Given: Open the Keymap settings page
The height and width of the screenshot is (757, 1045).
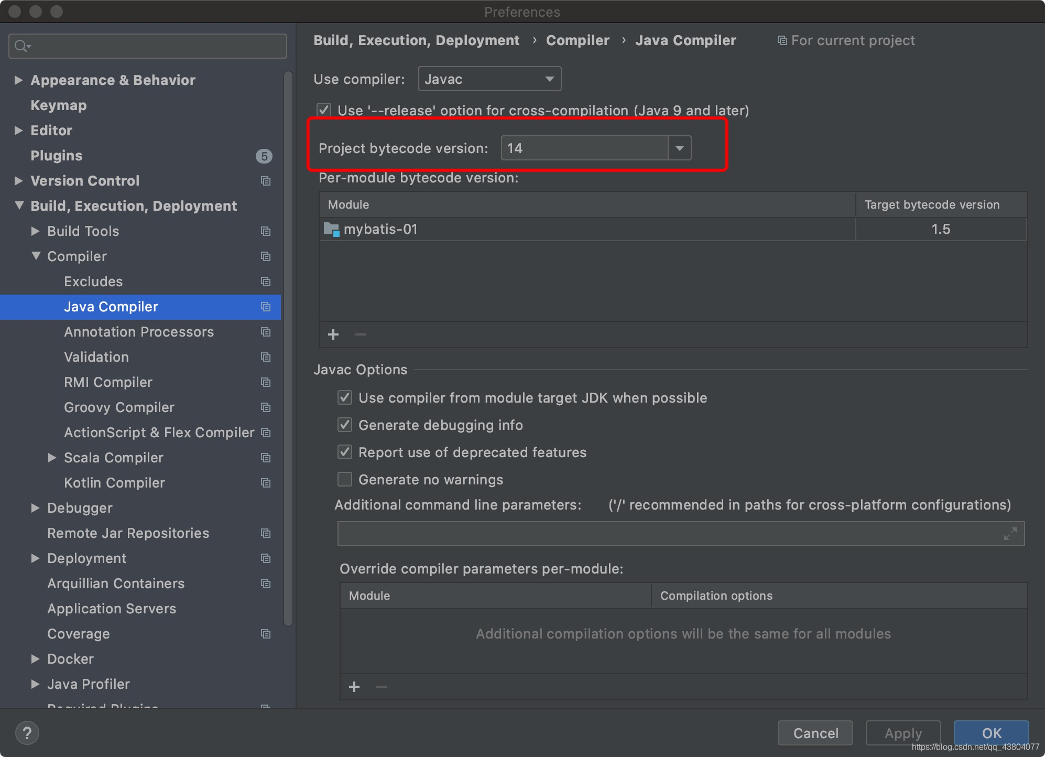Looking at the screenshot, I should coord(59,105).
